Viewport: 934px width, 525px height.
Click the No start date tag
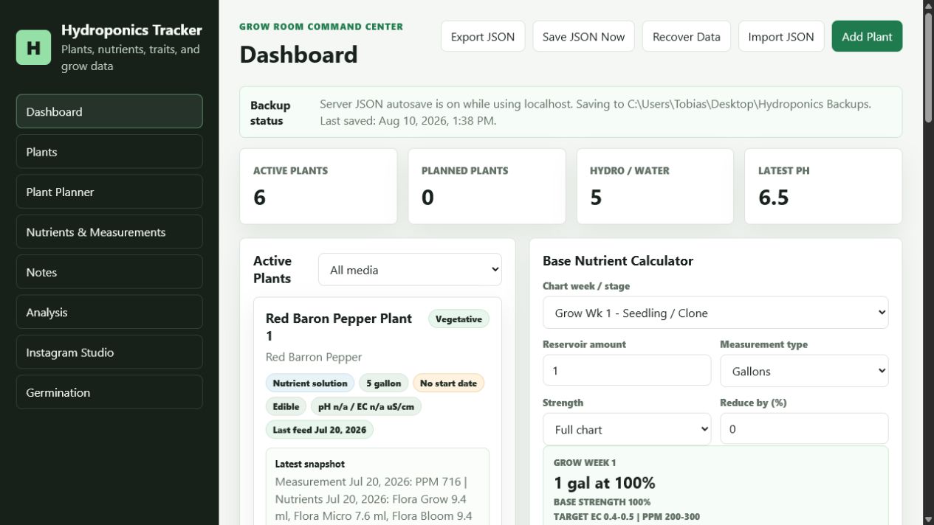point(449,383)
